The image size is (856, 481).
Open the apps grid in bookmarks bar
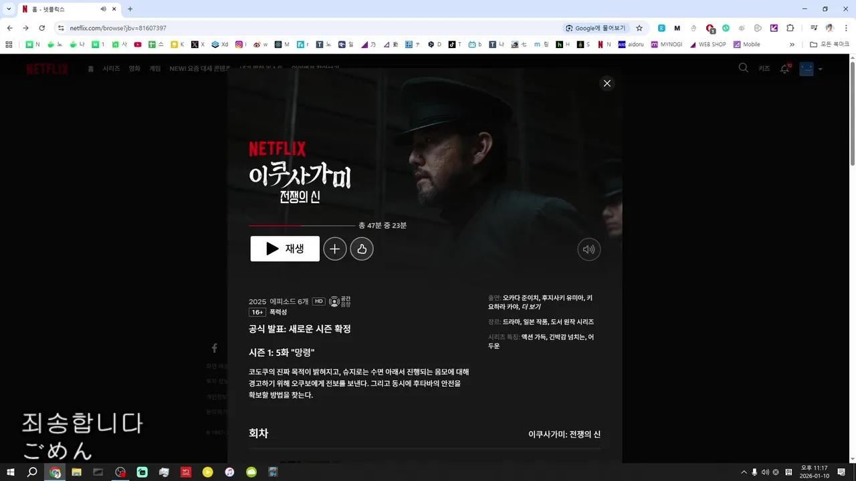[9, 44]
